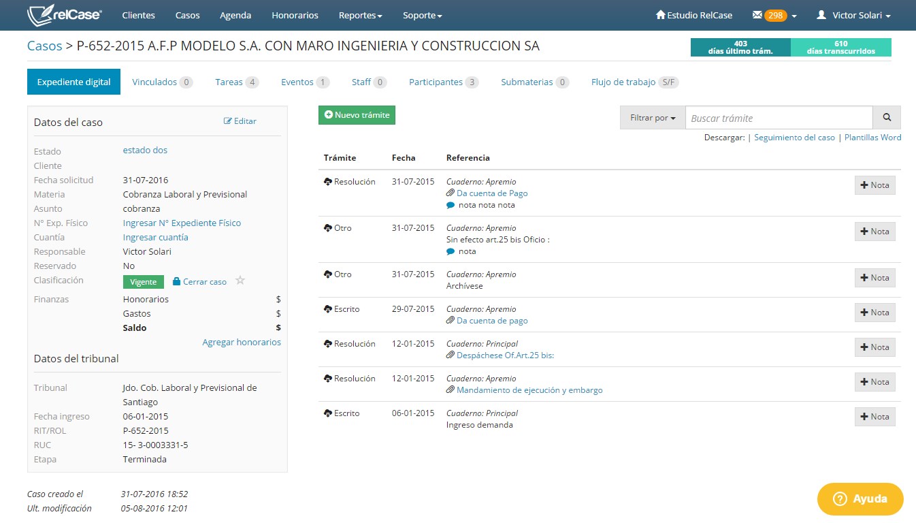Open the Filtrar por dropdown
This screenshot has height=523, width=916.
point(653,118)
